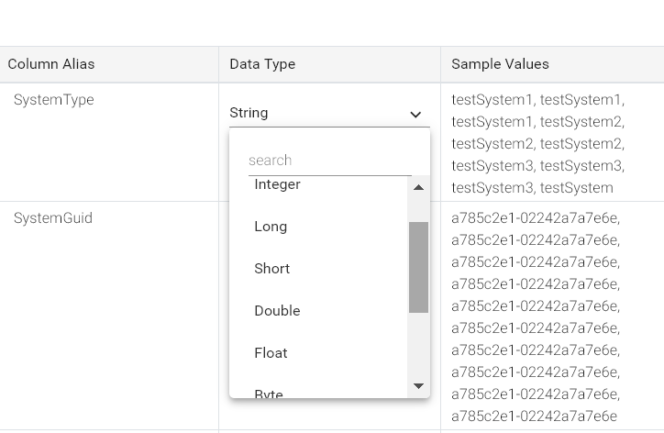Focus the search field in the dropdown

pos(329,161)
